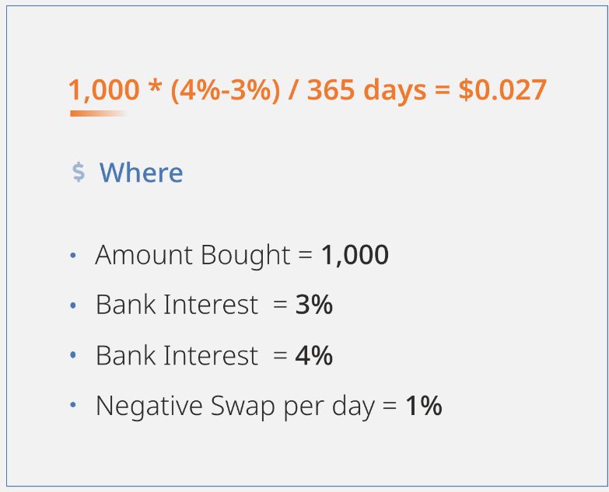Select the blue Where heading

point(141,173)
